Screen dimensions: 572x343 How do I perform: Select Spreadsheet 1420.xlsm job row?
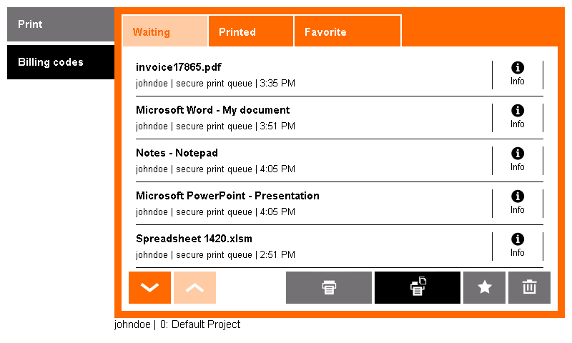(x=314, y=247)
